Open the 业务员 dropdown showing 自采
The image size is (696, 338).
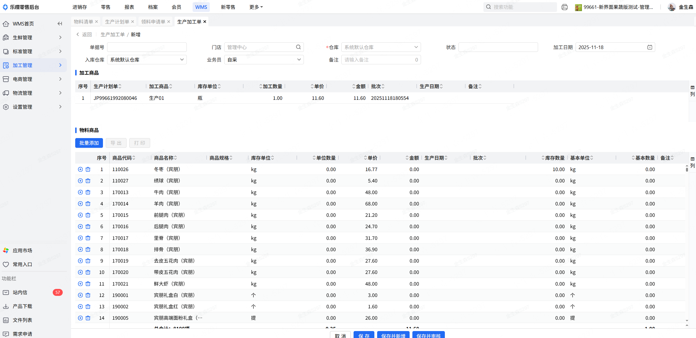point(264,60)
